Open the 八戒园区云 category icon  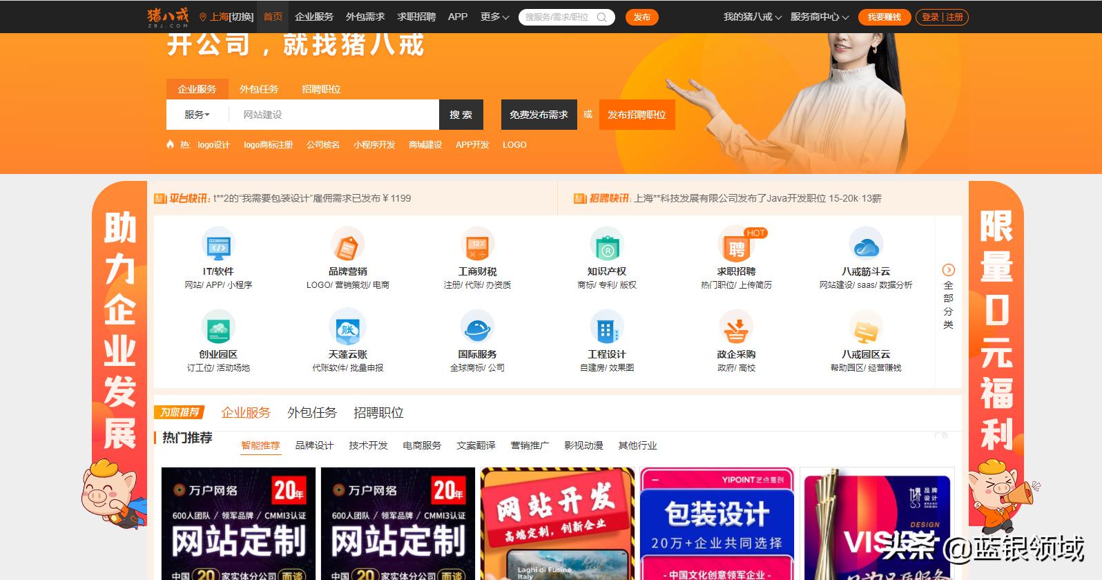pos(866,327)
